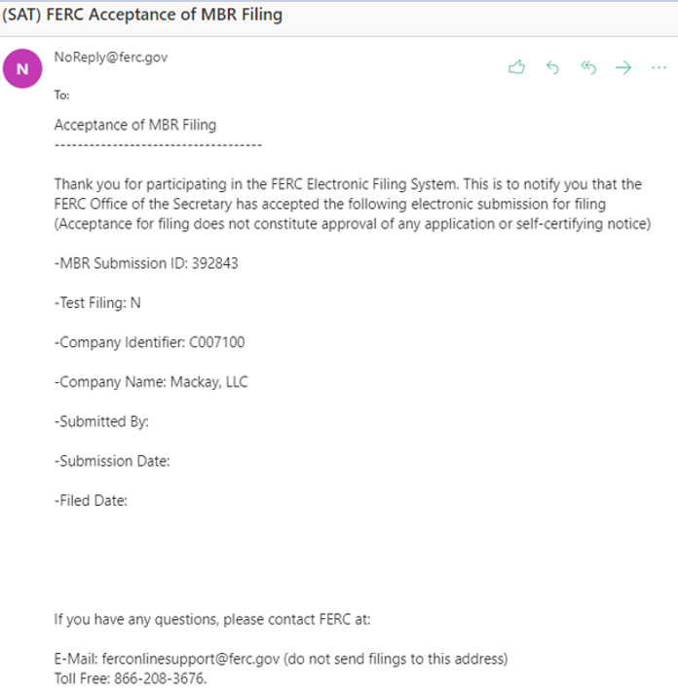
Task: Click the "Submitted By:" field line
Action: [101, 421]
